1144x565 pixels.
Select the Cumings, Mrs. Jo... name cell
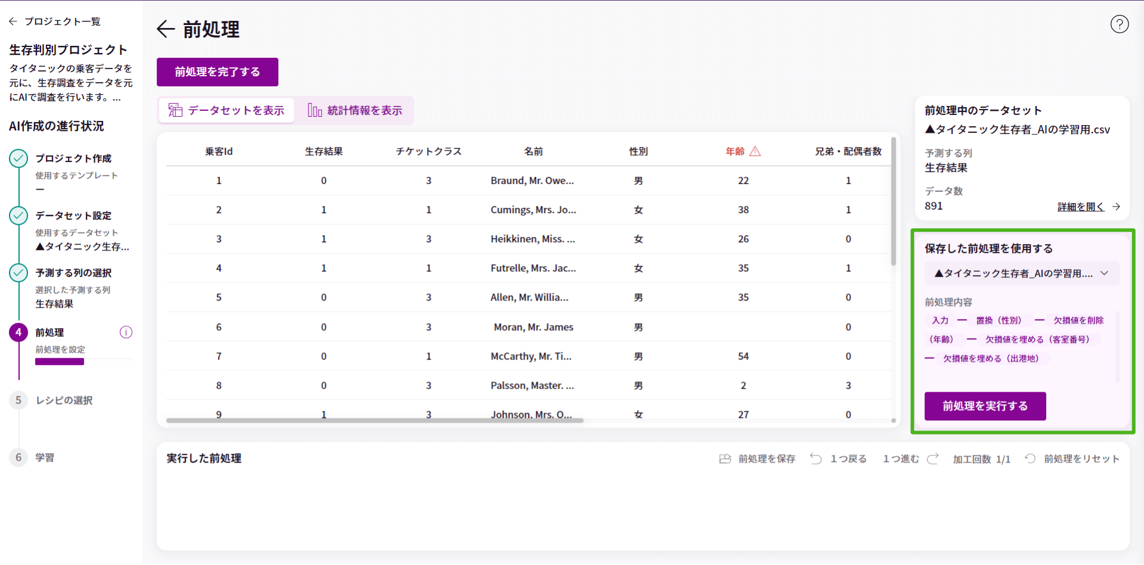pos(533,210)
